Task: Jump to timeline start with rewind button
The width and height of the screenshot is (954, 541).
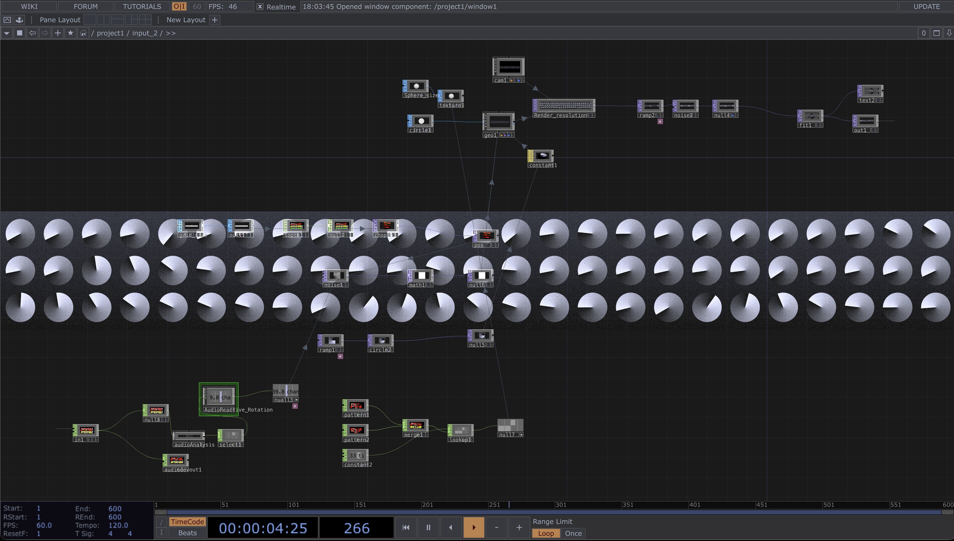Action: coord(406,527)
